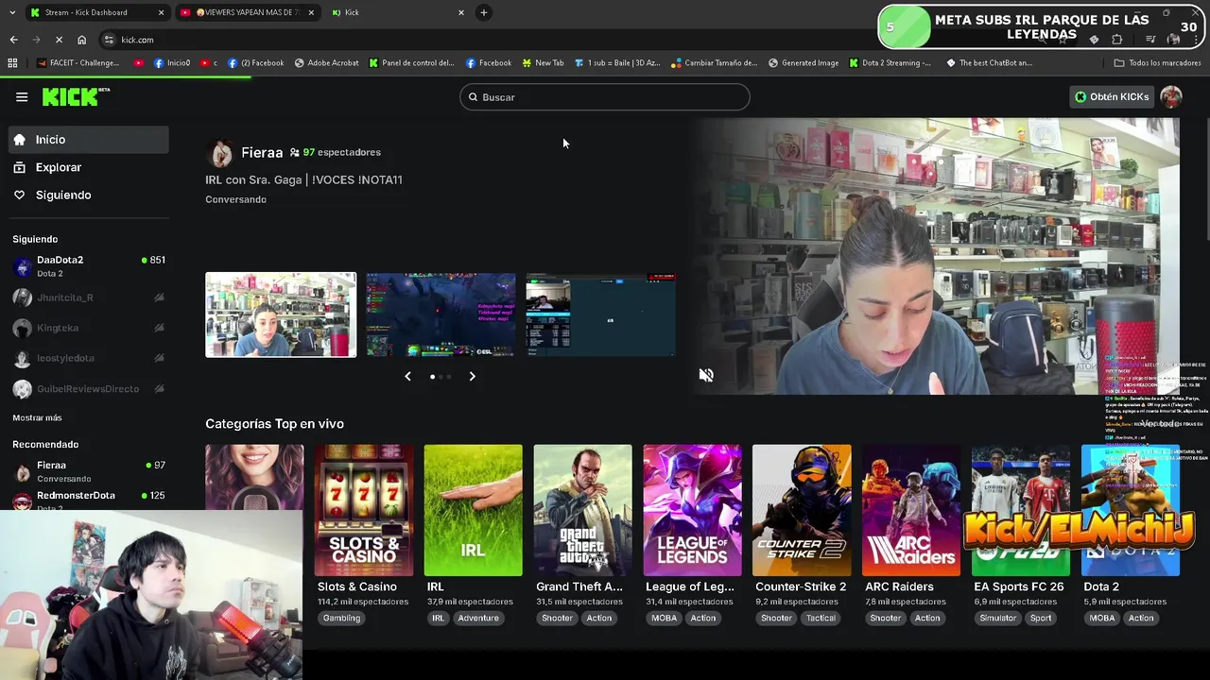Switch to the VIEWERS YAPEAN browser tab

tap(246, 12)
